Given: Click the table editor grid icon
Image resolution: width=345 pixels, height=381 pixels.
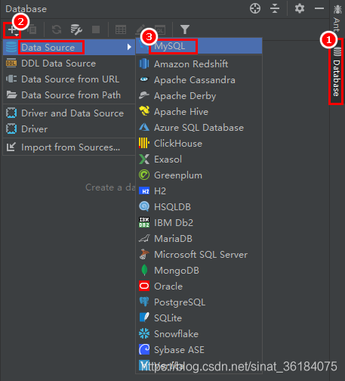Looking at the screenshot, I should pyautogui.click(x=121, y=29).
